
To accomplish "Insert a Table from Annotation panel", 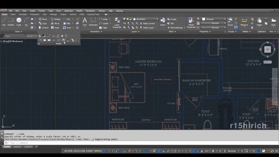I will 103,28.
